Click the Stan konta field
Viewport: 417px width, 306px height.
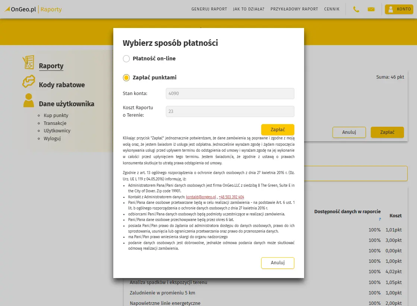(230, 94)
